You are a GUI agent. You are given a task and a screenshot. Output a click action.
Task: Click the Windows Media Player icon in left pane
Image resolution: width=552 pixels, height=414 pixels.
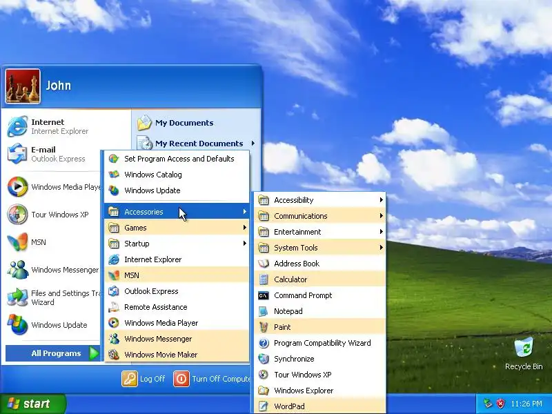18,186
